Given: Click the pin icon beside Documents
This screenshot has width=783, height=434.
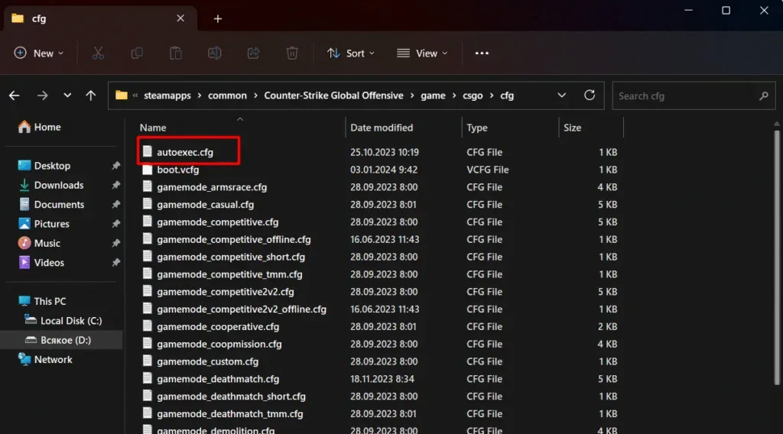Looking at the screenshot, I should point(116,204).
